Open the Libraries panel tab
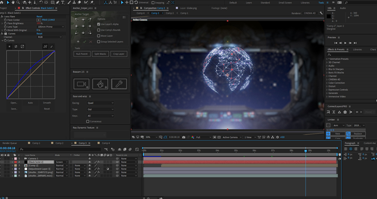377x199 pixels. (357, 50)
